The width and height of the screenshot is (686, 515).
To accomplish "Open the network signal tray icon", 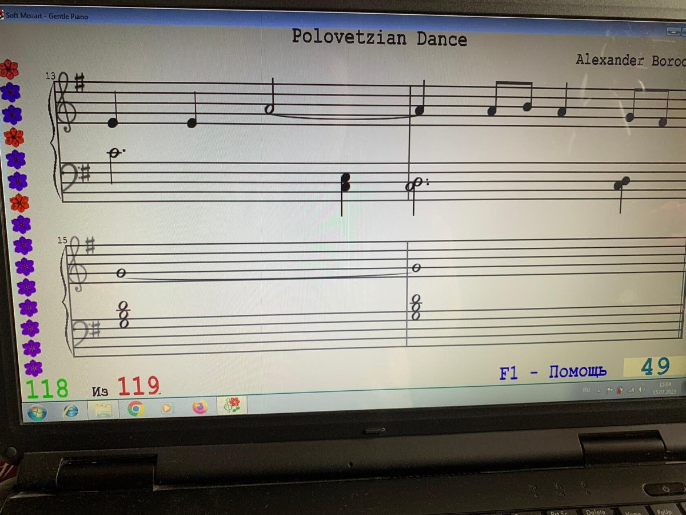I will click(631, 390).
